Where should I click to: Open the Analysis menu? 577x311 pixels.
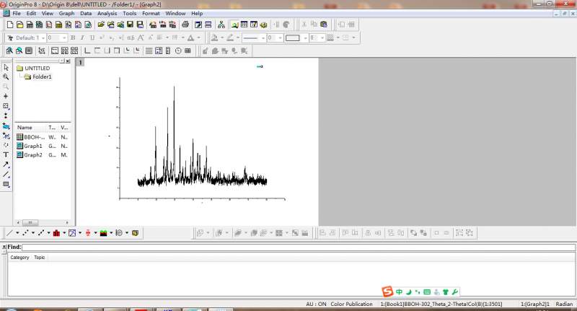107,13
